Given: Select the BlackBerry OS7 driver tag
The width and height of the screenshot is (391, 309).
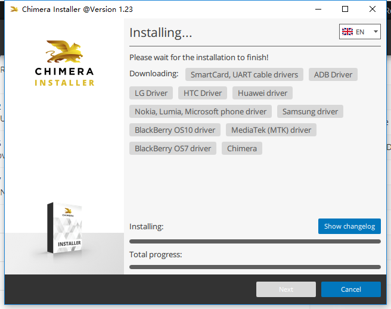Looking at the screenshot, I should (x=173, y=148).
